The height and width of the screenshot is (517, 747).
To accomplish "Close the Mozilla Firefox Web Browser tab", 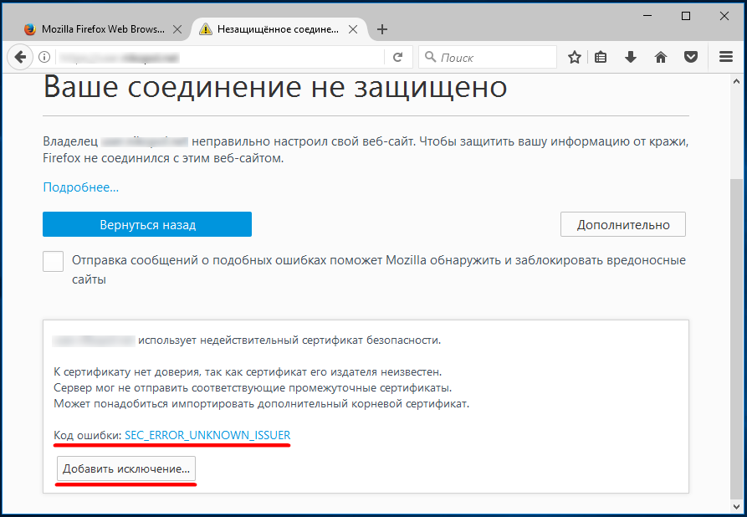I will (x=177, y=29).
